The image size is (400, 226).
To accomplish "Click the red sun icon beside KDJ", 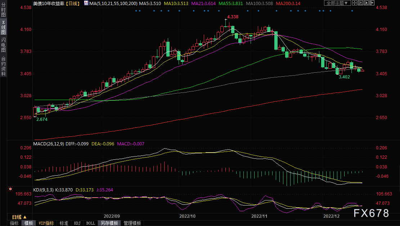I will [10, 189].
